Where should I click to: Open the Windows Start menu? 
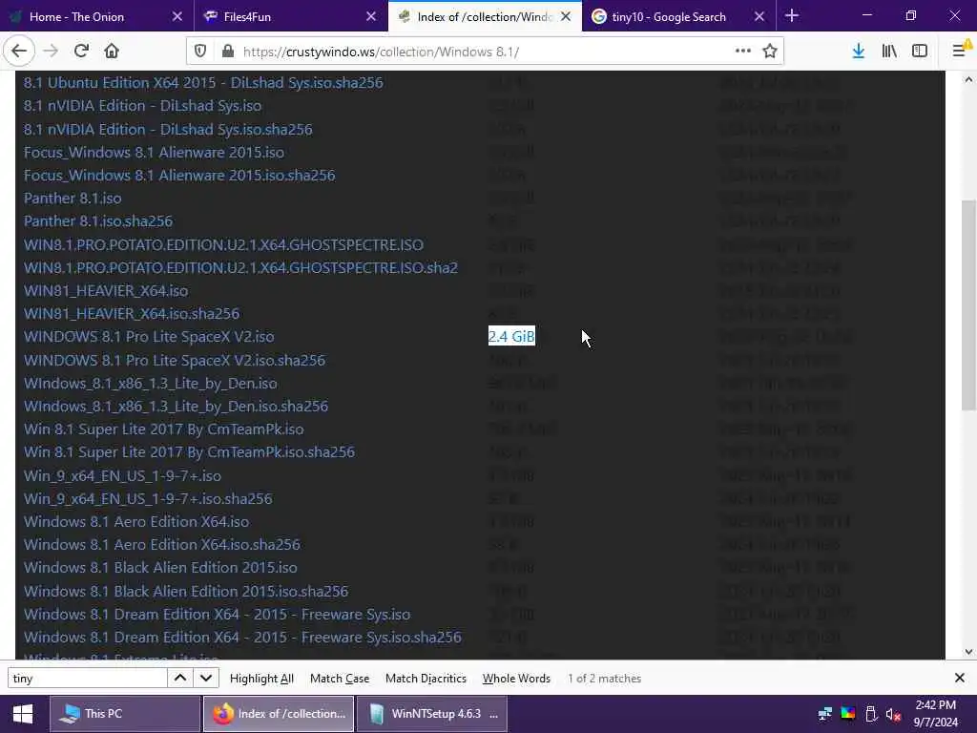pyautogui.click(x=23, y=714)
